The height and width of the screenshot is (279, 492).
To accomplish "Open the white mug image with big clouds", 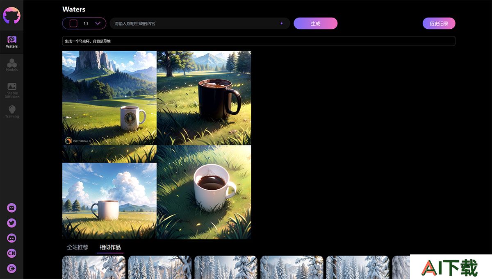I will (x=109, y=192).
